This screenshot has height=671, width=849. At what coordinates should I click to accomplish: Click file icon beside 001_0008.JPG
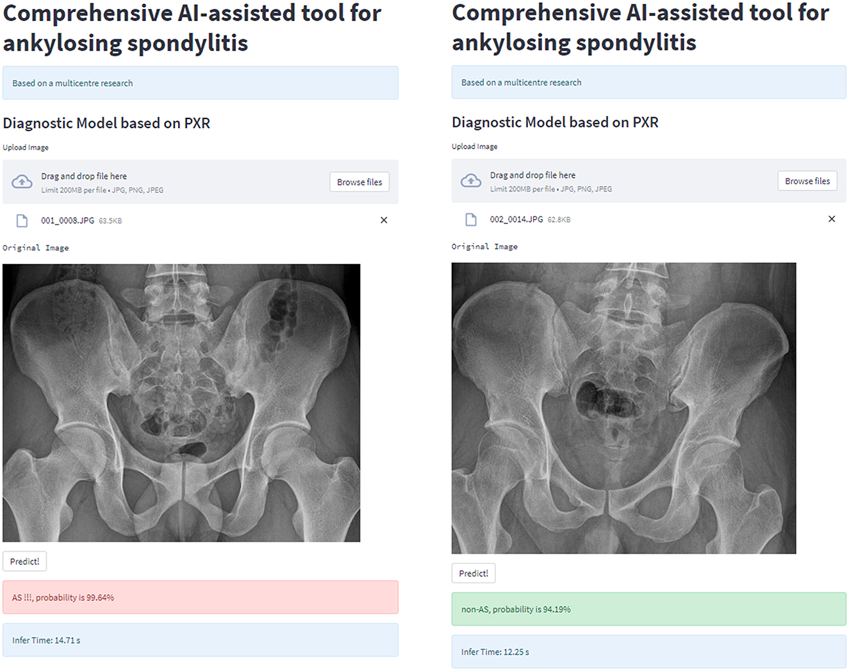(22, 220)
